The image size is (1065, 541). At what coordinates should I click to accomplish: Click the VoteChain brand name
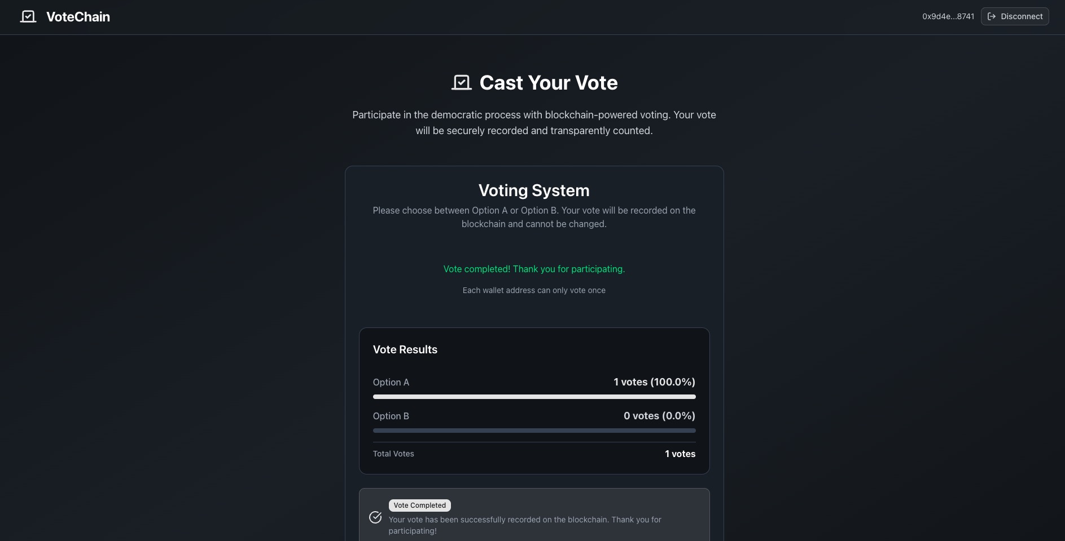click(x=78, y=17)
